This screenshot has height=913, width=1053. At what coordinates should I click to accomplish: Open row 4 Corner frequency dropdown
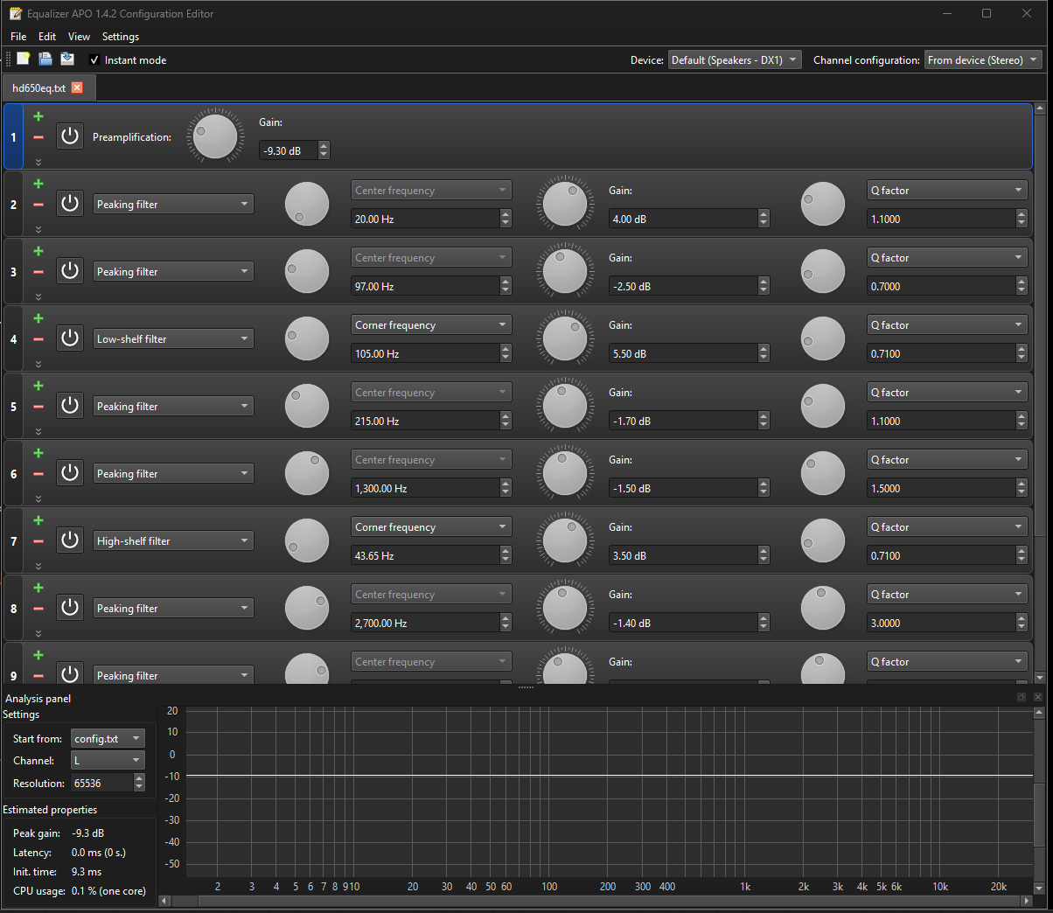pyautogui.click(x=431, y=324)
